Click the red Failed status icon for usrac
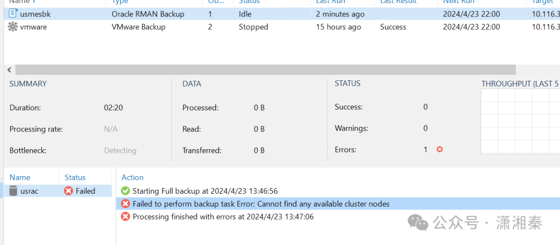 68,191
